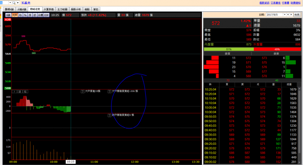Open the 主力地圖 tab
303x165 pixels.
click(x=62, y=9)
